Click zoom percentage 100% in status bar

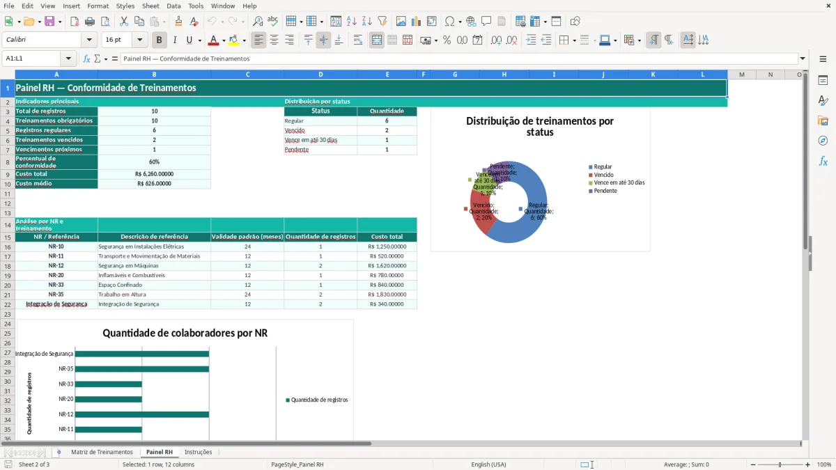[824, 464]
